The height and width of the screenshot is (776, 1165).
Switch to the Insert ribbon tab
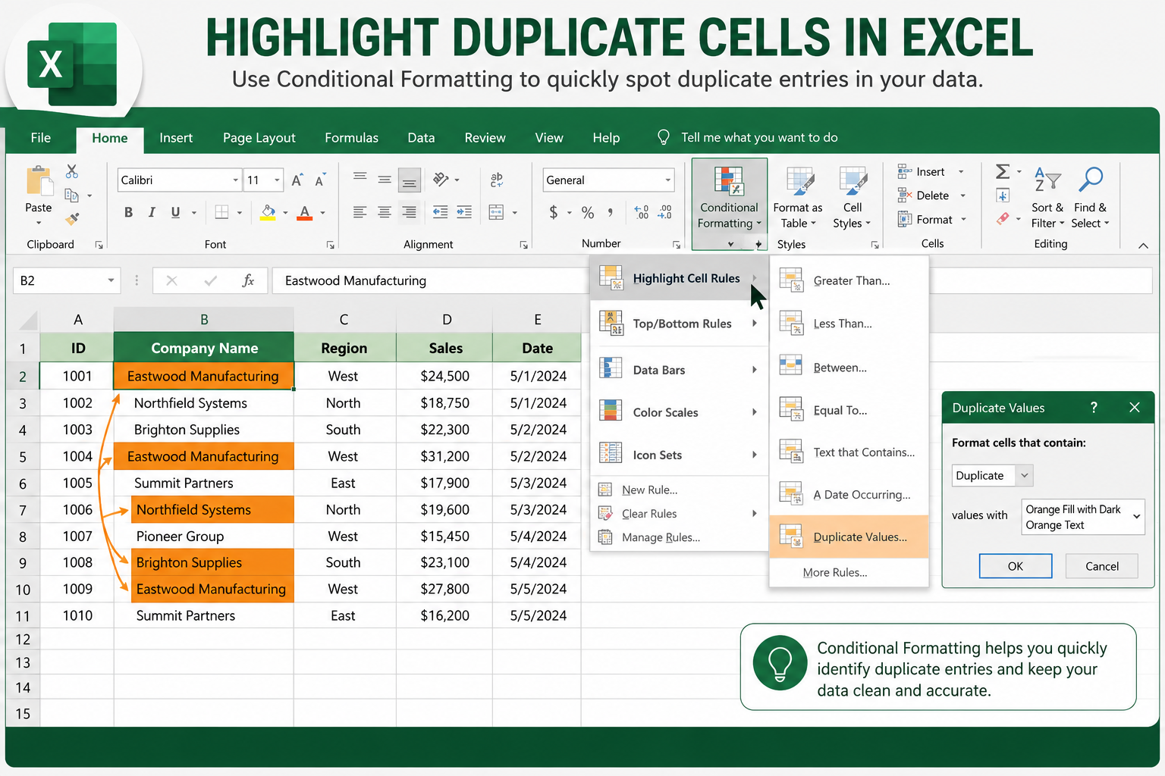click(176, 138)
